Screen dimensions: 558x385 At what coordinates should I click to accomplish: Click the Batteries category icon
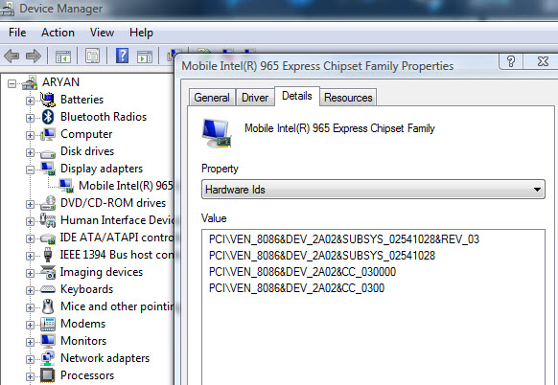tap(48, 100)
